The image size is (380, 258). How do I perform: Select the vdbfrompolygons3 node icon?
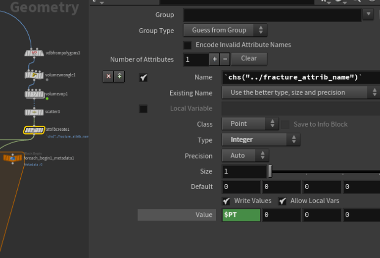pos(34,53)
